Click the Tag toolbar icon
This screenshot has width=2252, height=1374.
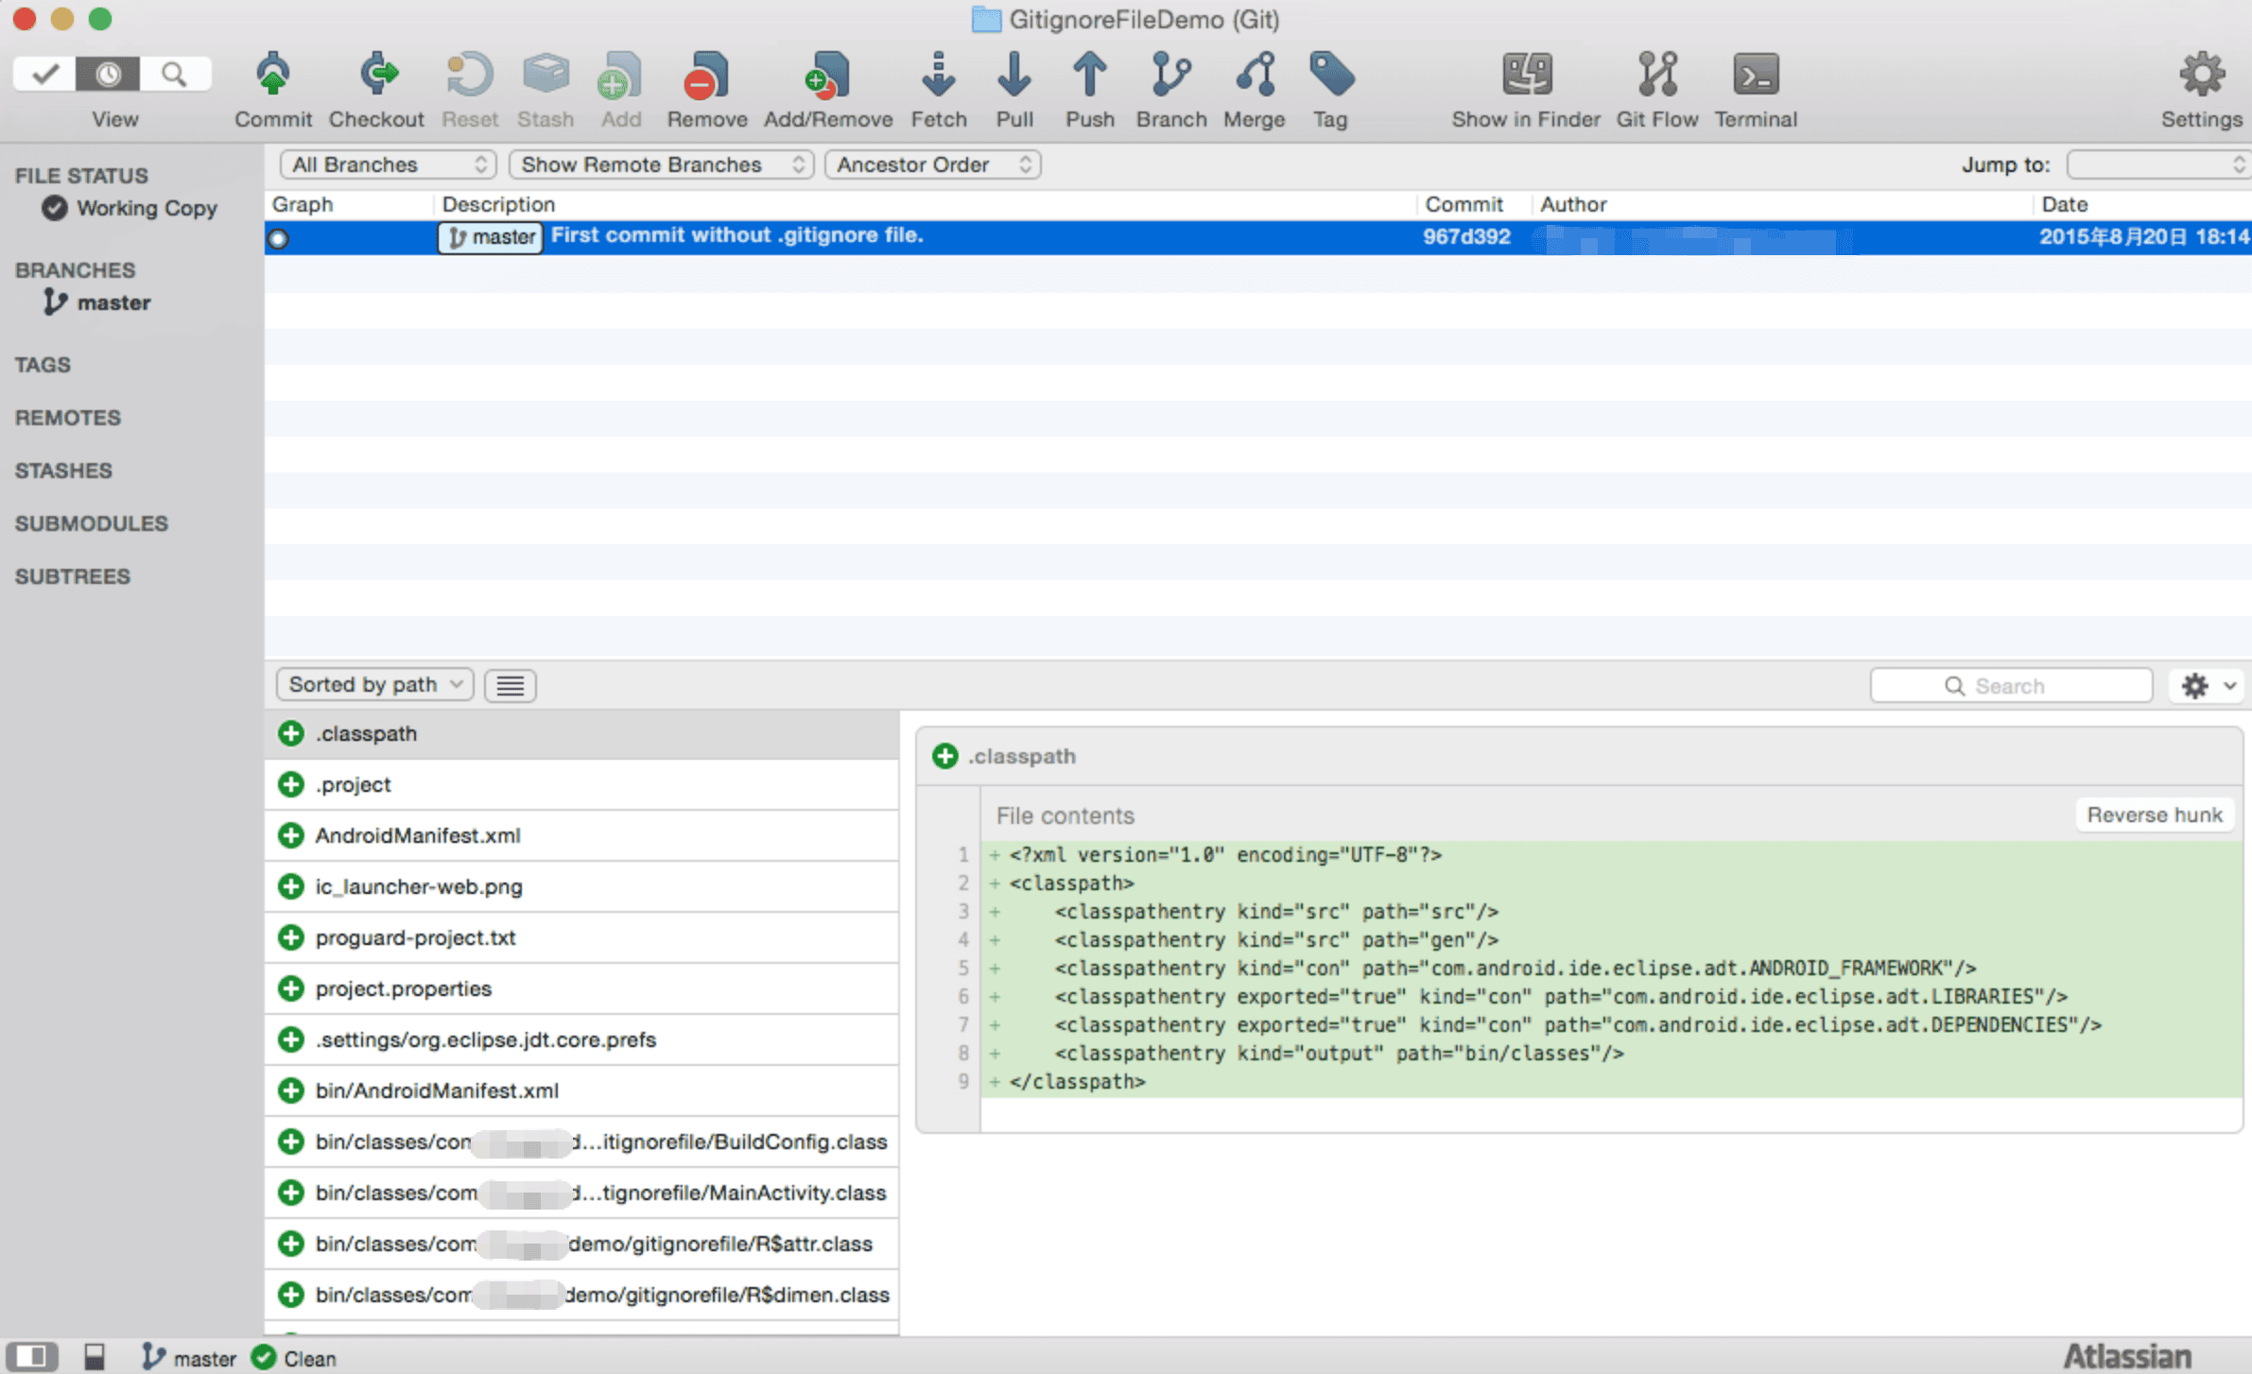coord(1331,76)
